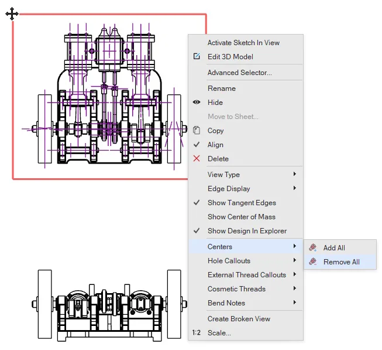Click Remove All in the Centers submenu
This screenshot has width=382, height=350.
pyautogui.click(x=340, y=262)
